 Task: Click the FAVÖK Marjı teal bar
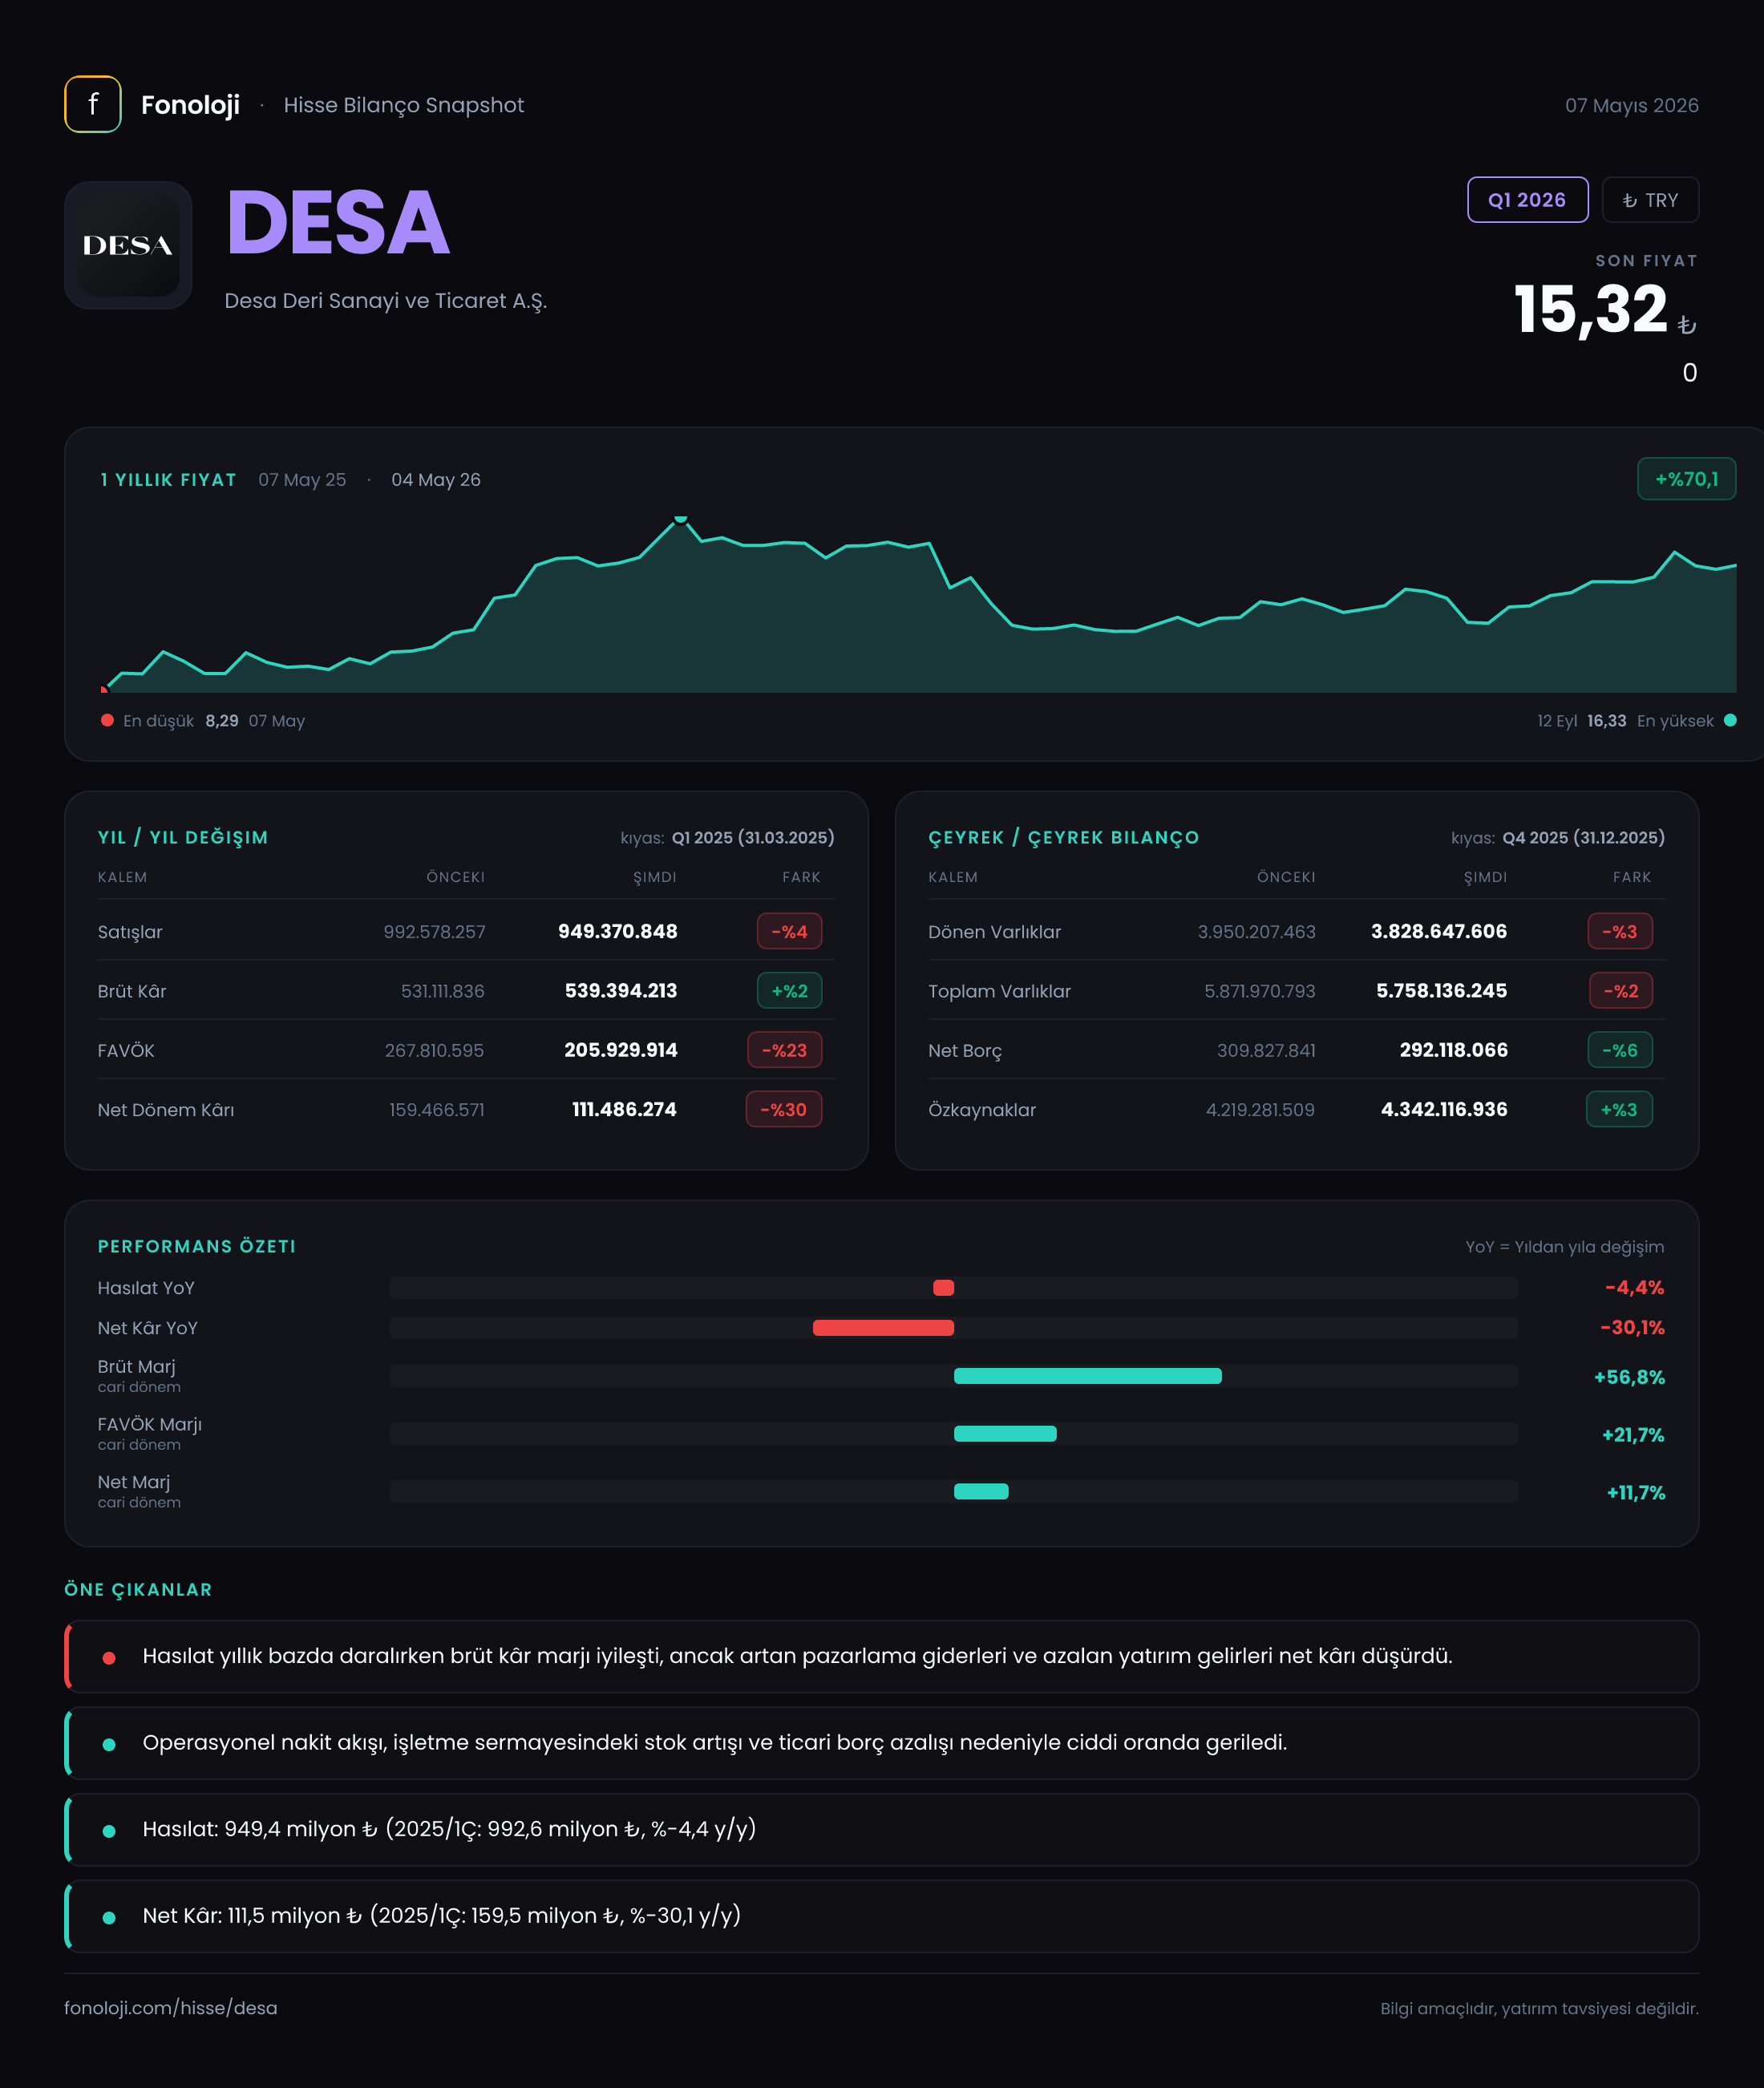click(x=1005, y=1434)
